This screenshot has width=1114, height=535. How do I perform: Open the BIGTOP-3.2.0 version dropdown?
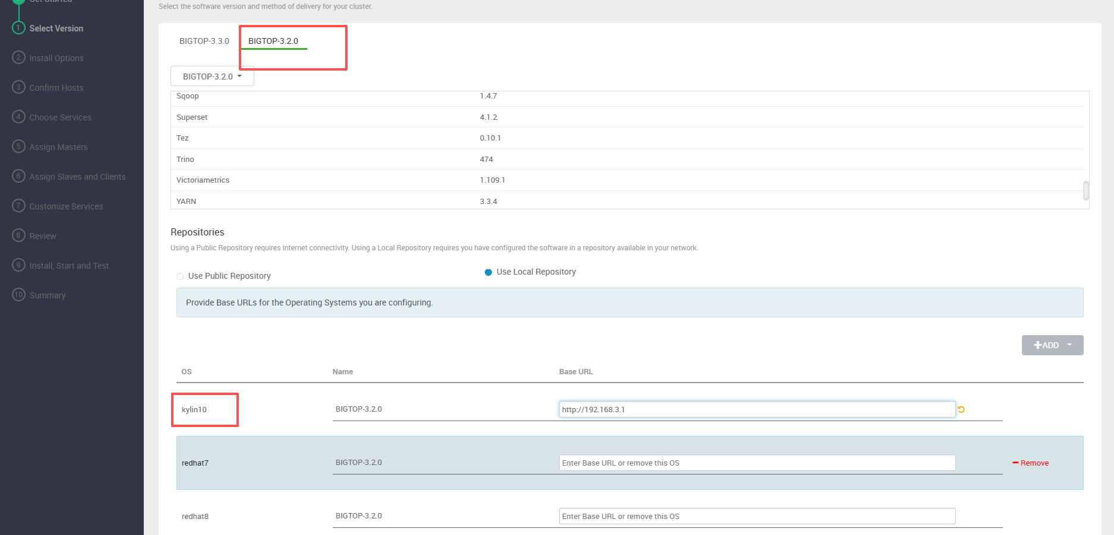pyautogui.click(x=212, y=77)
